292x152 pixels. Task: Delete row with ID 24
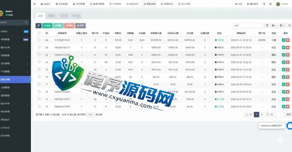pos(288,40)
